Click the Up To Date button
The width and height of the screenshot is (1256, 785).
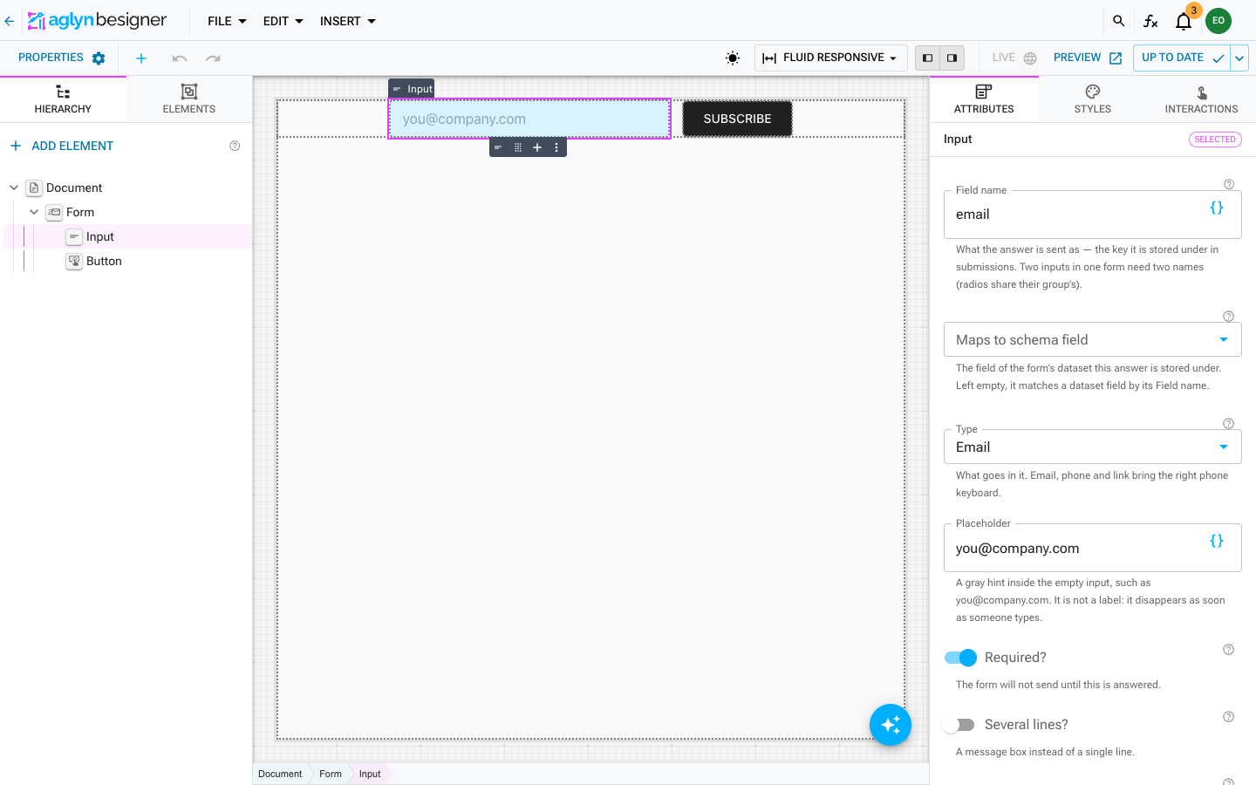click(x=1182, y=58)
